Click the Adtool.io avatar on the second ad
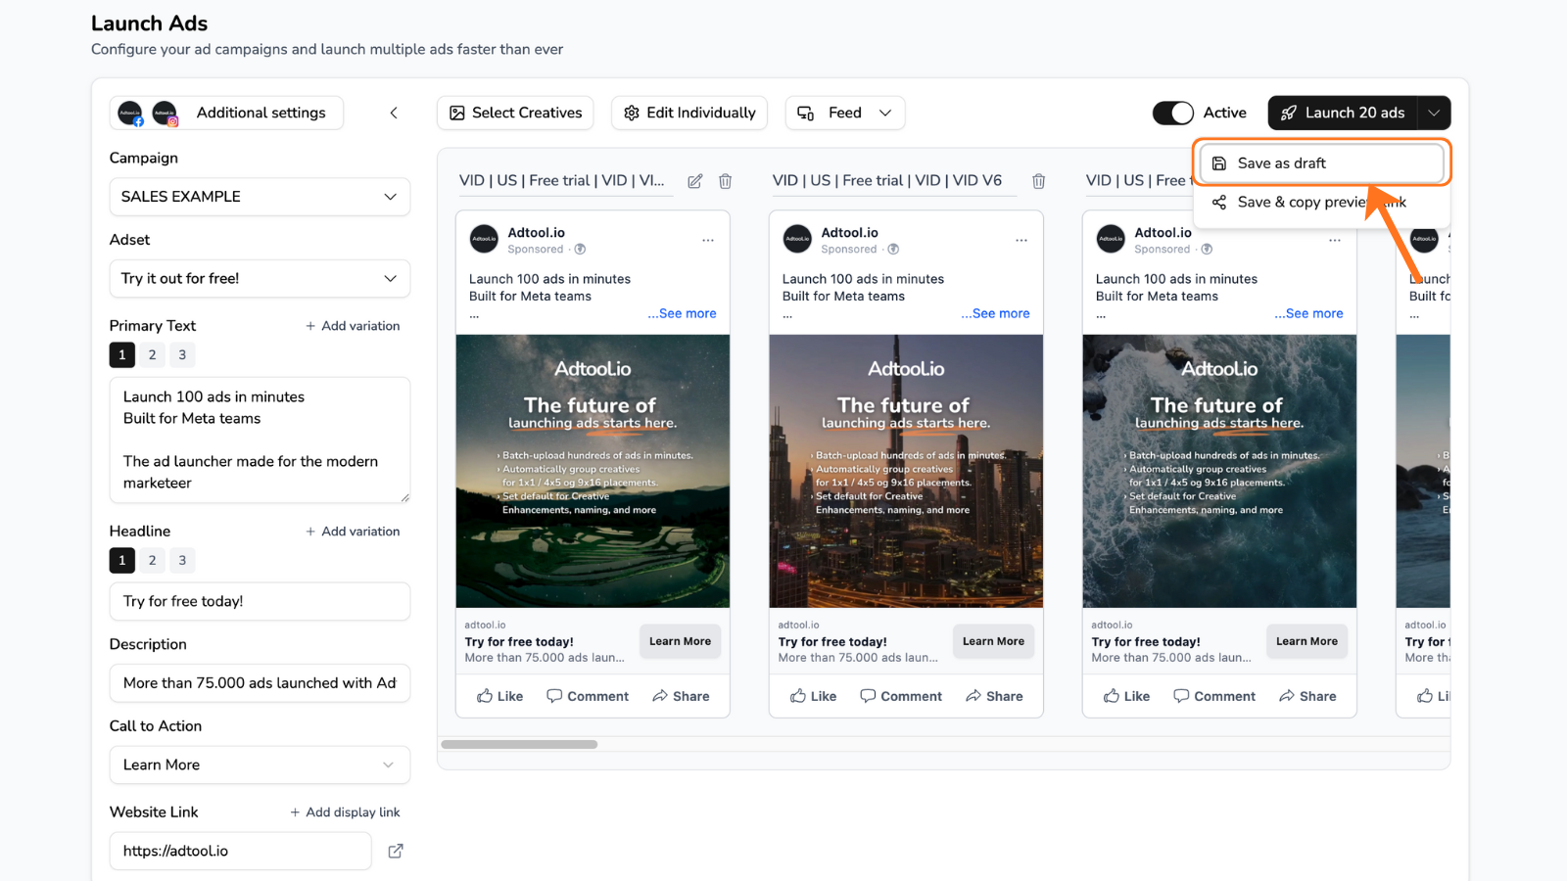1567x881 pixels. pos(797,239)
